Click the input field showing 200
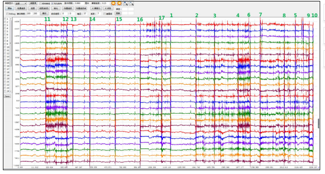 click(36, 13)
